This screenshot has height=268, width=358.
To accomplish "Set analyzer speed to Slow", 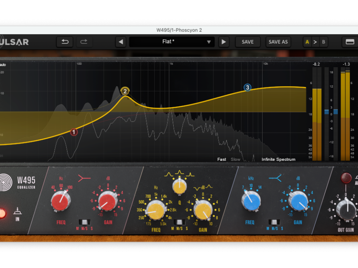I will [x=235, y=159].
